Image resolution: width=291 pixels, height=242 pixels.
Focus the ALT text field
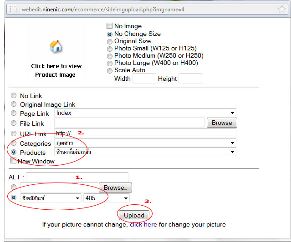[77, 177]
